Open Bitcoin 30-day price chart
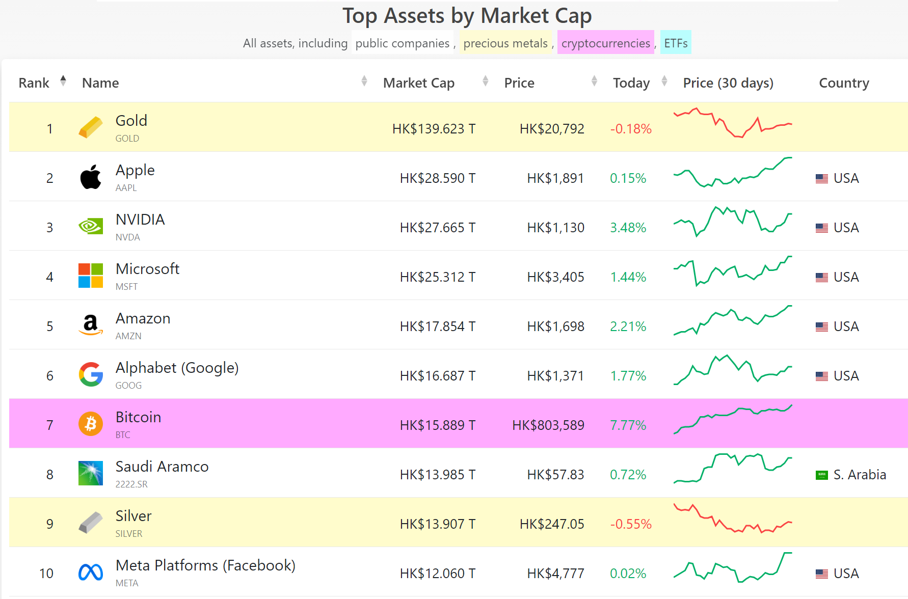 pos(733,420)
